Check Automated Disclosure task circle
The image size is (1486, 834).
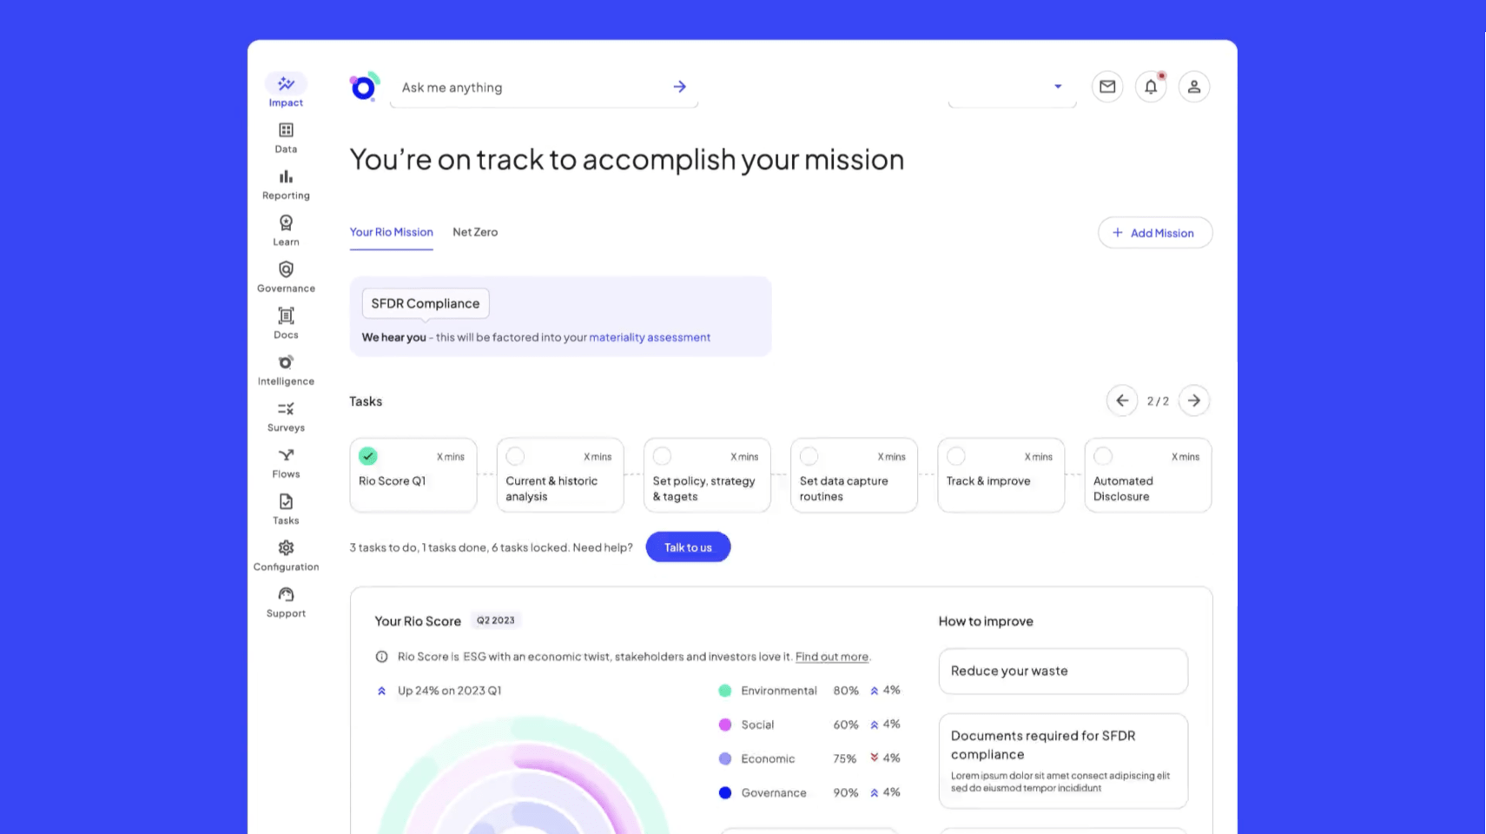point(1103,456)
